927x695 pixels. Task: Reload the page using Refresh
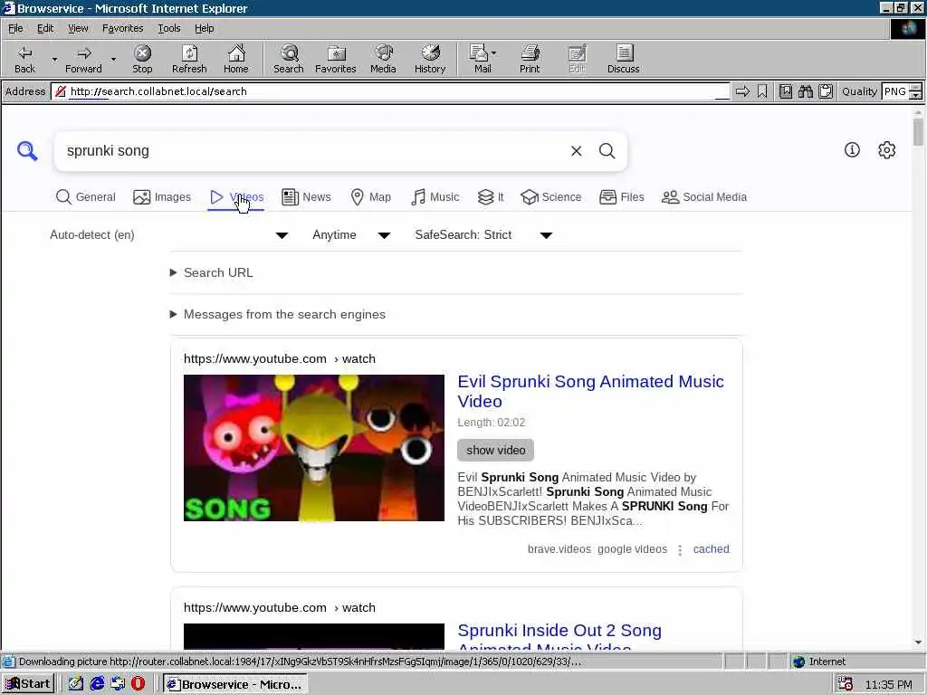[x=189, y=59]
